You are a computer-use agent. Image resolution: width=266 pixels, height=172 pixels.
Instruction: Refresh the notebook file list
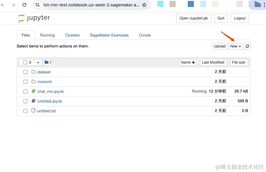[247, 46]
